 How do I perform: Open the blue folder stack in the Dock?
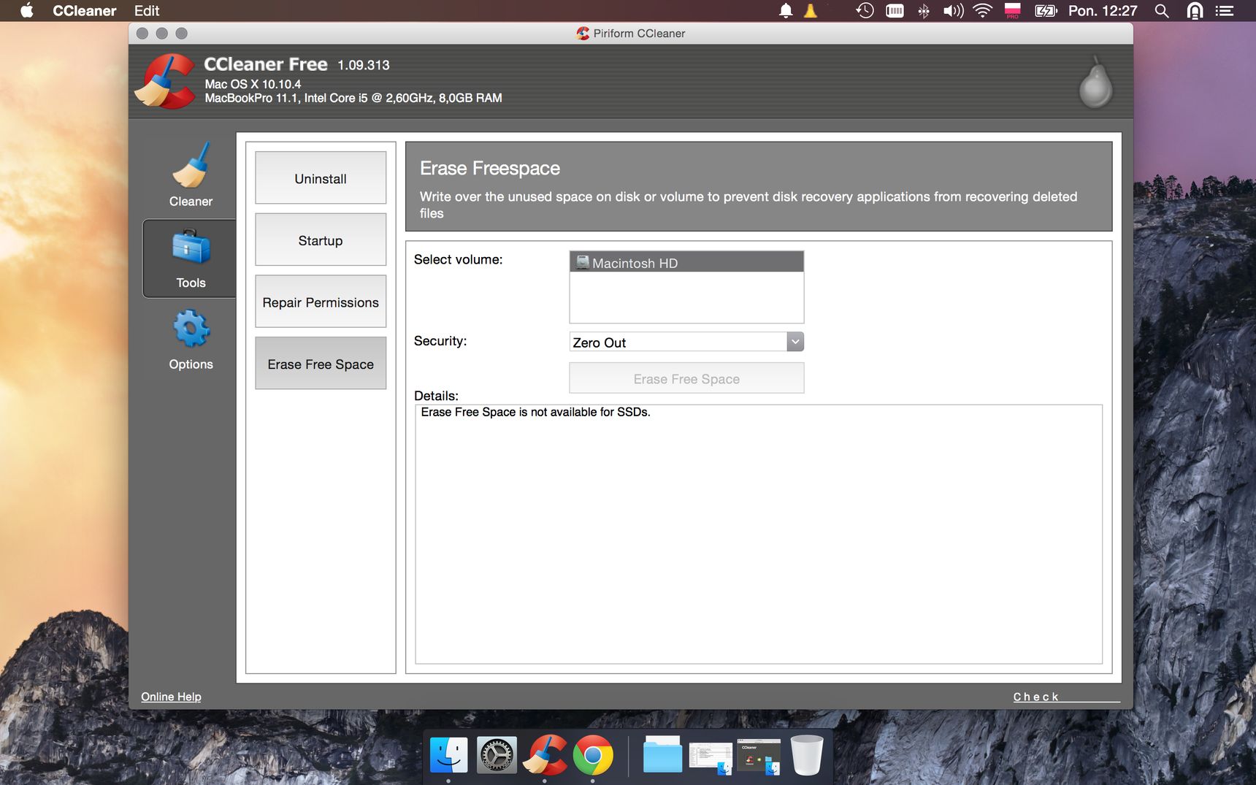coord(662,755)
